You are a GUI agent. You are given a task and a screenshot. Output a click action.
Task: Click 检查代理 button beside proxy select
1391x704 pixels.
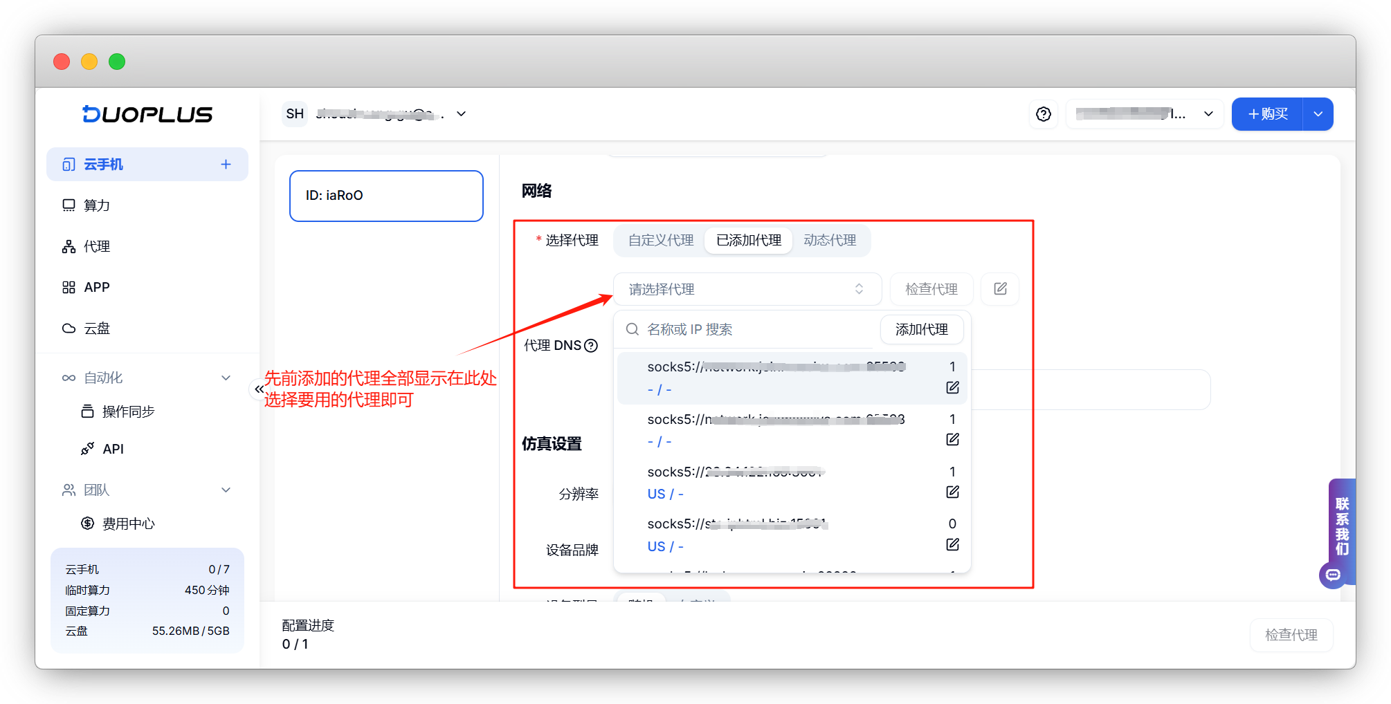click(x=931, y=289)
